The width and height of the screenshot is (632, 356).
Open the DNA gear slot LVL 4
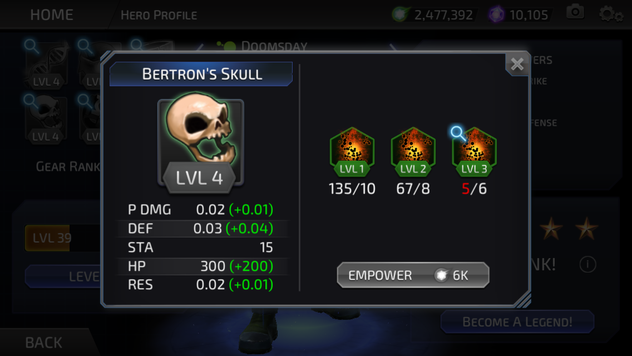(x=46, y=65)
